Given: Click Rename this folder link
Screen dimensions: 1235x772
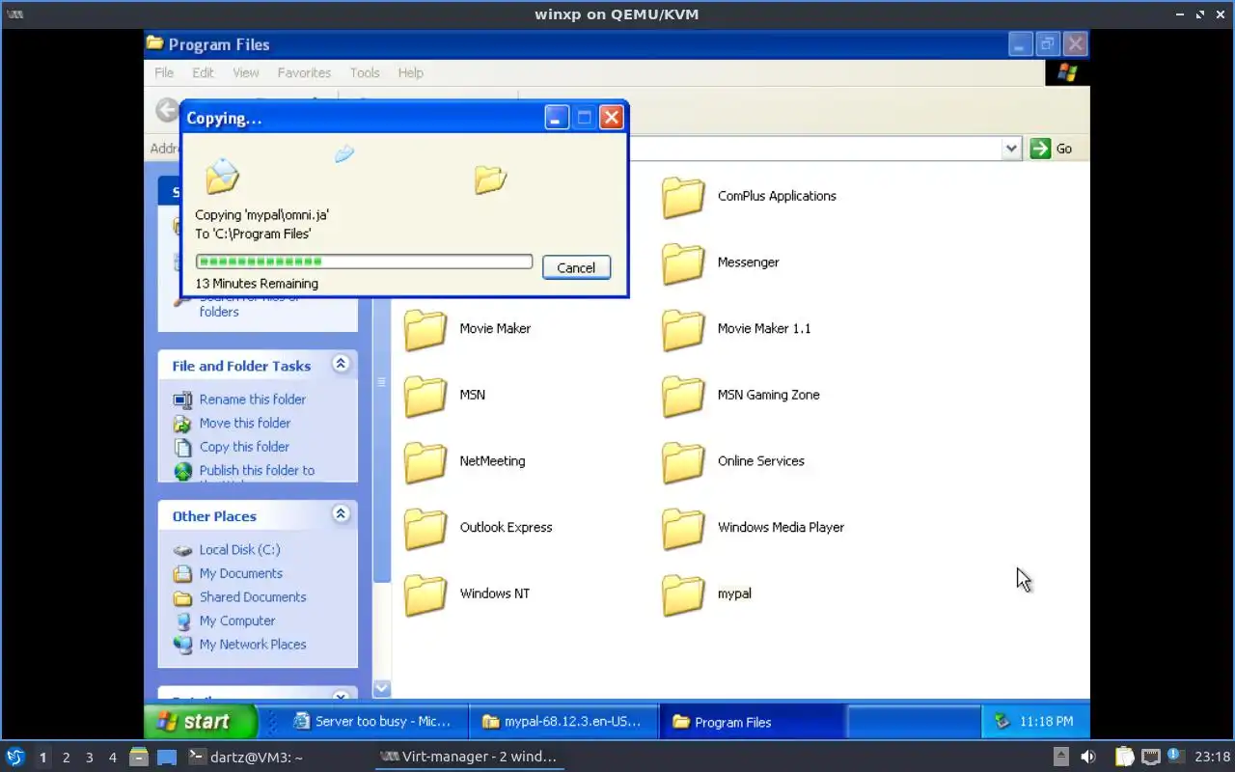Looking at the screenshot, I should point(253,400).
